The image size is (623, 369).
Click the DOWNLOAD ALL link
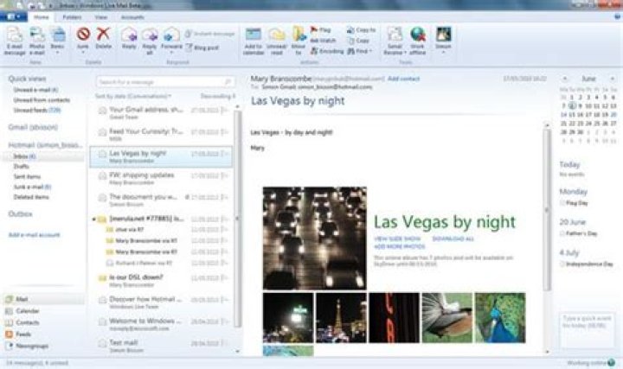click(x=453, y=239)
